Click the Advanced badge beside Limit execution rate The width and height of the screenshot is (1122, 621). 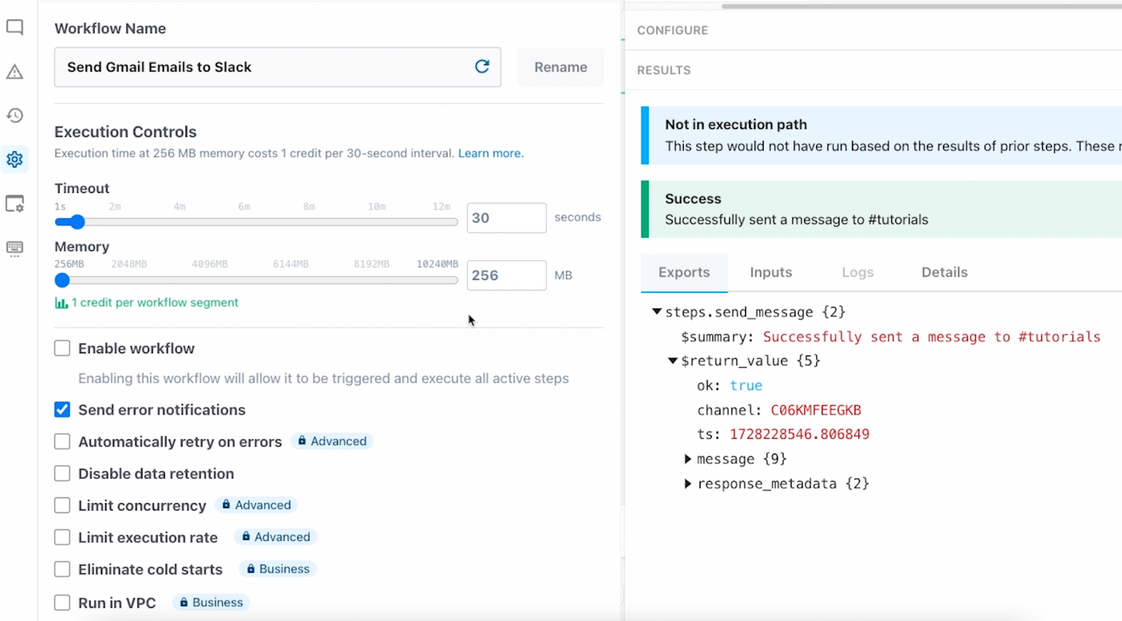[x=276, y=537]
